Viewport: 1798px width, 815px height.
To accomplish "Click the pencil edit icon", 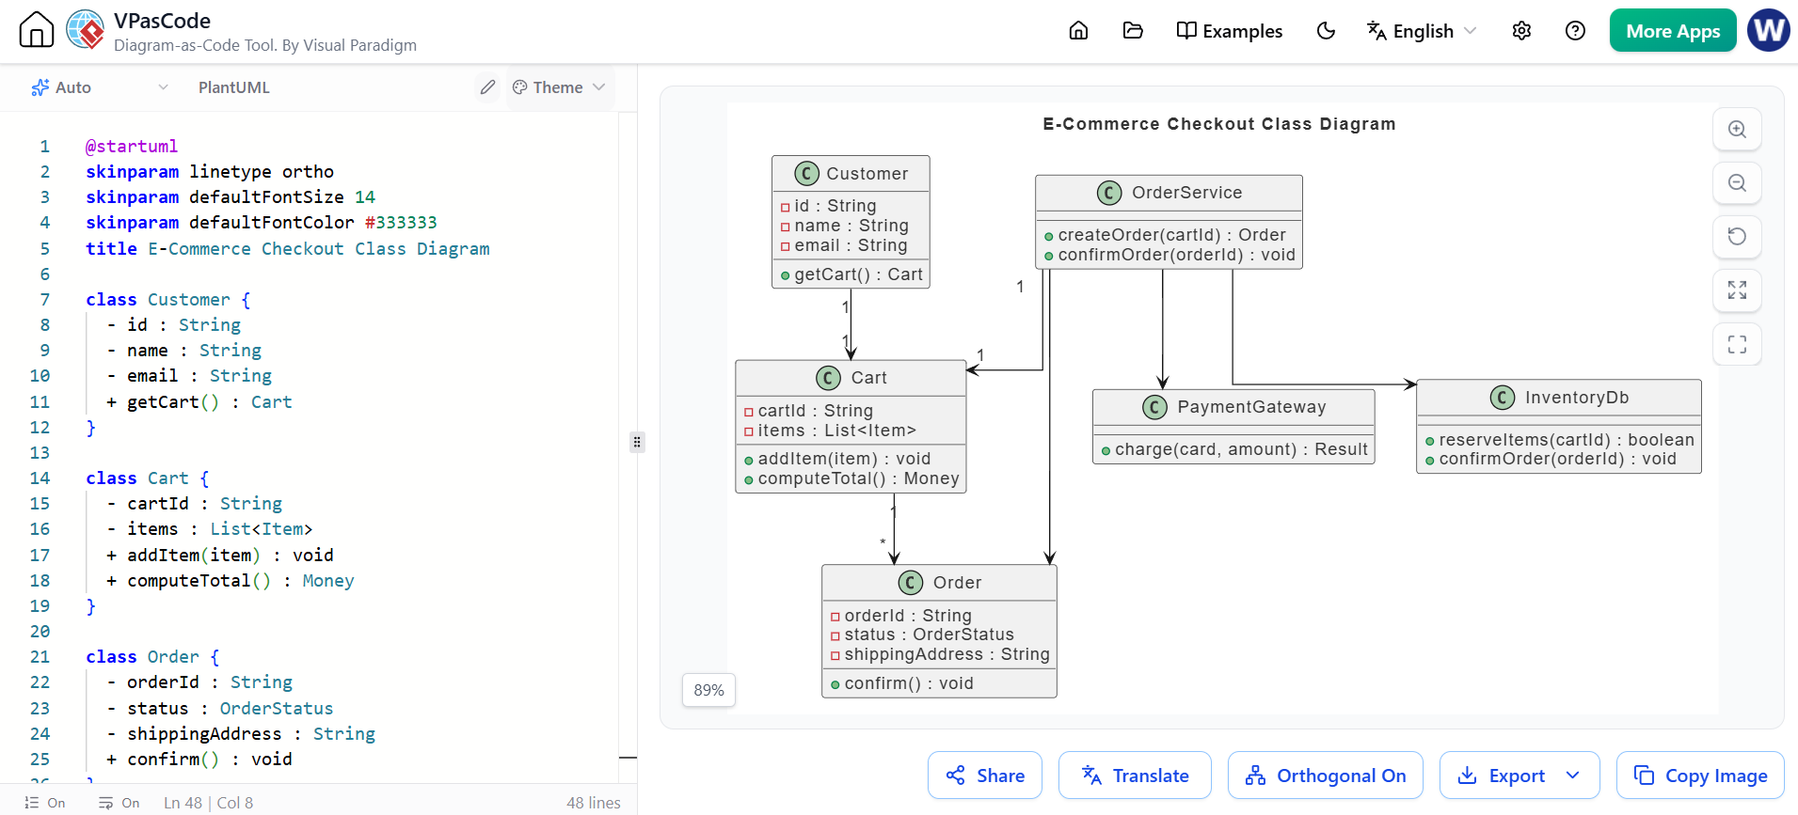I will [x=487, y=87].
